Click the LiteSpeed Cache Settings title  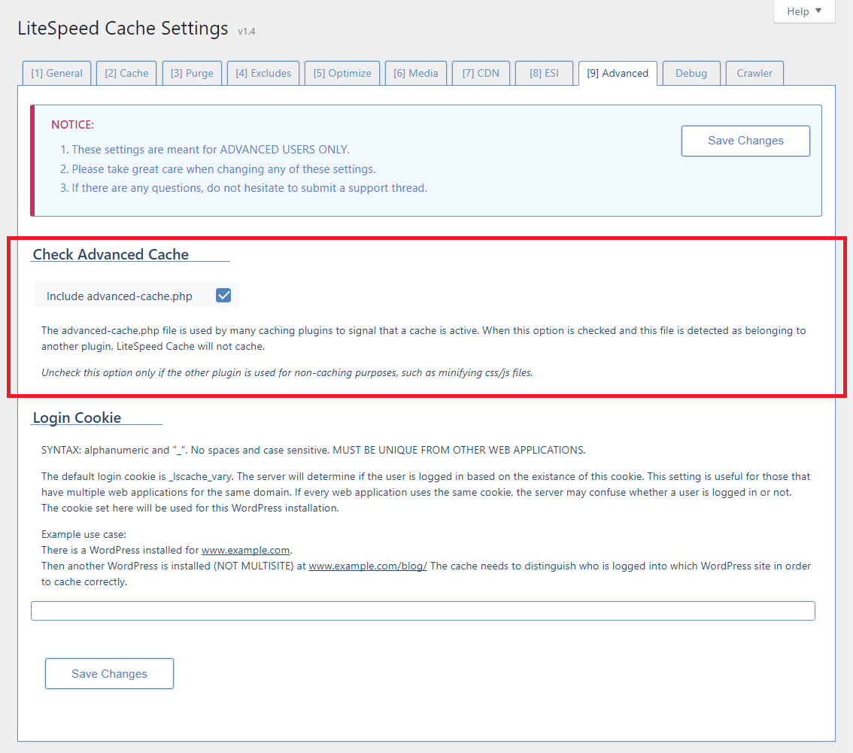pyautogui.click(x=123, y=29)
